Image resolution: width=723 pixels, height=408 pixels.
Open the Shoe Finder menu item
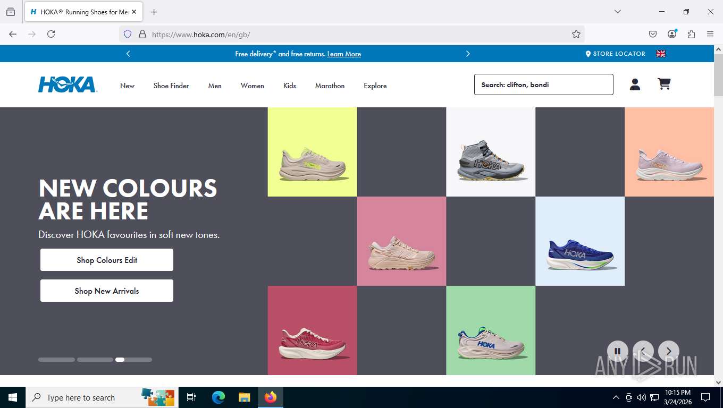click(171, 86)
